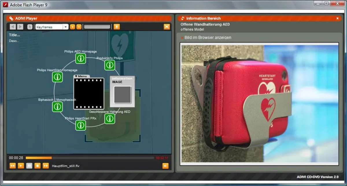Open the Philips AED Homepage info point
Screen dimensions: 347x186
tap(81, 58)
